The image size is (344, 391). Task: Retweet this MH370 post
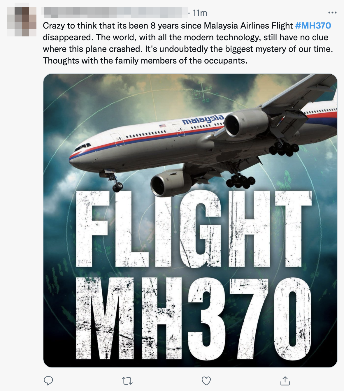point(127,381)
